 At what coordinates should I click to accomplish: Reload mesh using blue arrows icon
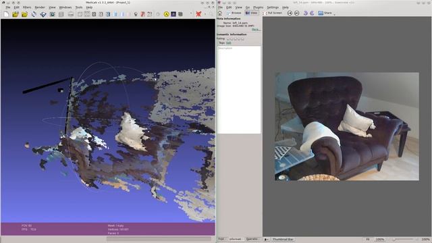[x=34, y=14]
